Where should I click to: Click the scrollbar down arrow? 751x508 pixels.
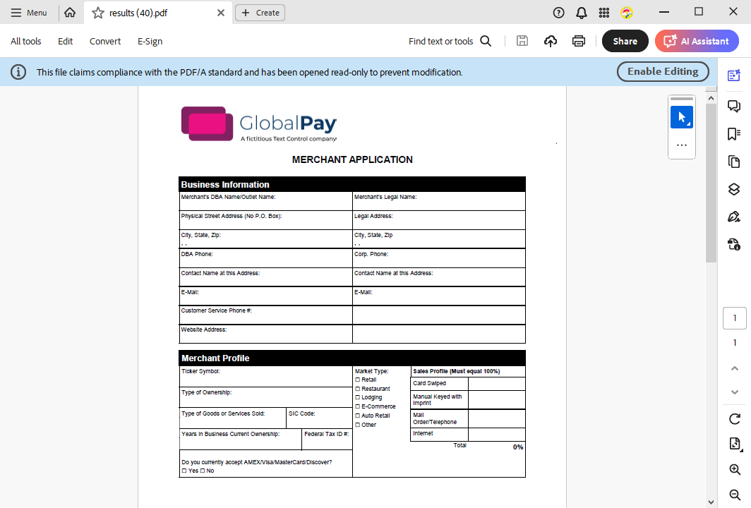(x=711, y=502)
